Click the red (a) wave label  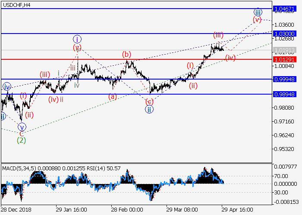click(x=112, y=97)
